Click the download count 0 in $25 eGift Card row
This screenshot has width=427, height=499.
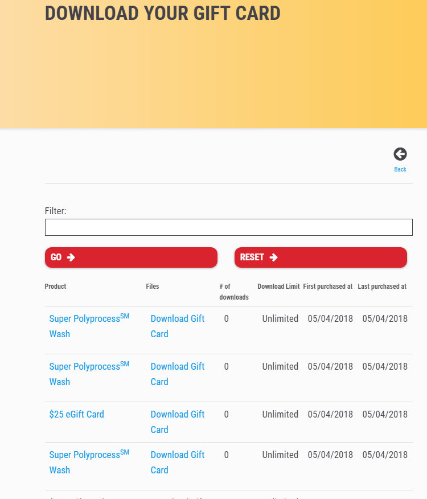226,414
